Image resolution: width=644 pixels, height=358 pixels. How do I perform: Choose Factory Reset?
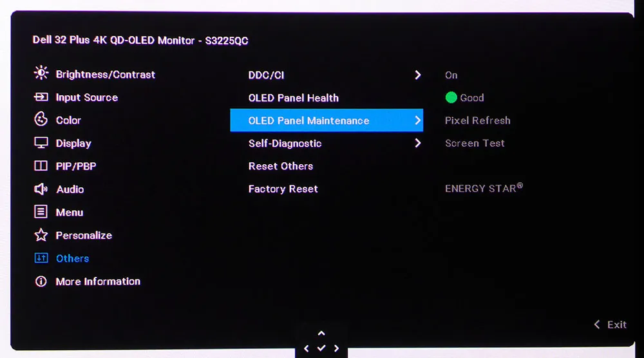(x=283, y=189)
